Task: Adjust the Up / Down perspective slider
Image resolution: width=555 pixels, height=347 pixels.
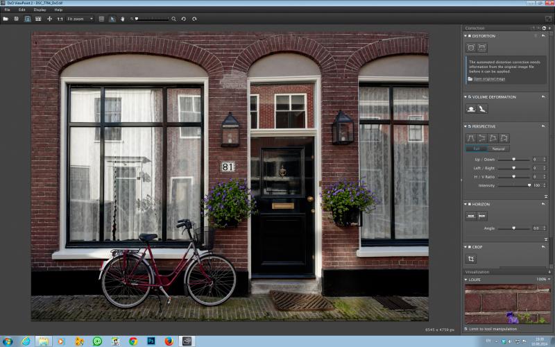Action: tap(513, 160)
